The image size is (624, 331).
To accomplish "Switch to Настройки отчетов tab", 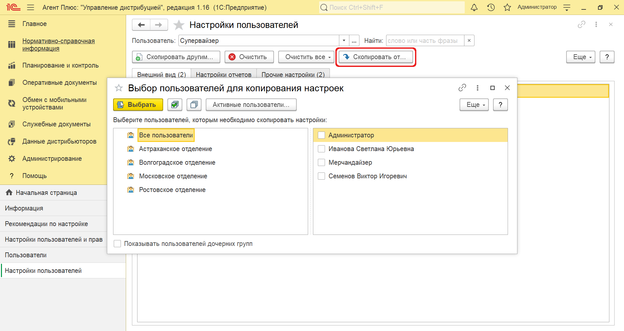I will pyautogui.click(x=224, y=74).
